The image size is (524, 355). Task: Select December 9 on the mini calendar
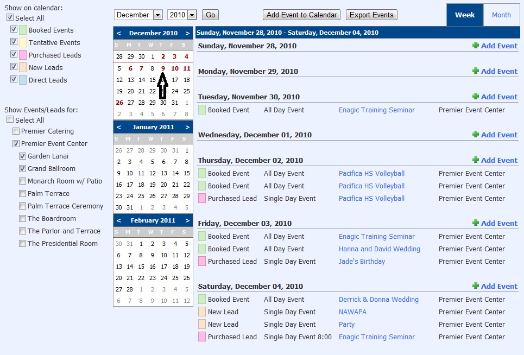[163, 68]
